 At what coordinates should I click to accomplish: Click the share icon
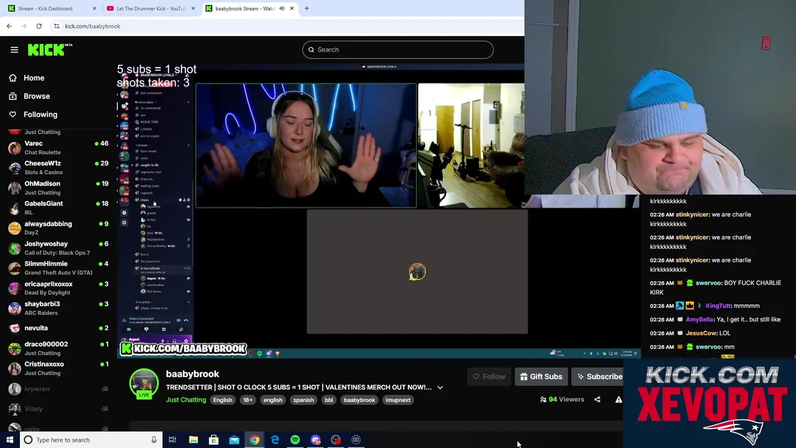click(x=597, y=399)
